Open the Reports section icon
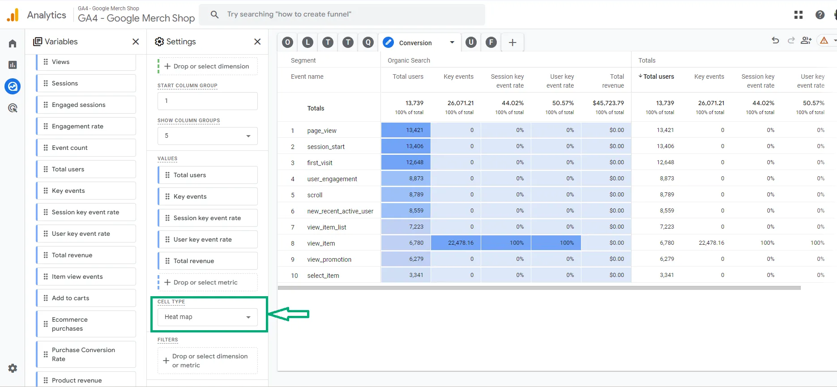837x387 pixels. [13, 65]
